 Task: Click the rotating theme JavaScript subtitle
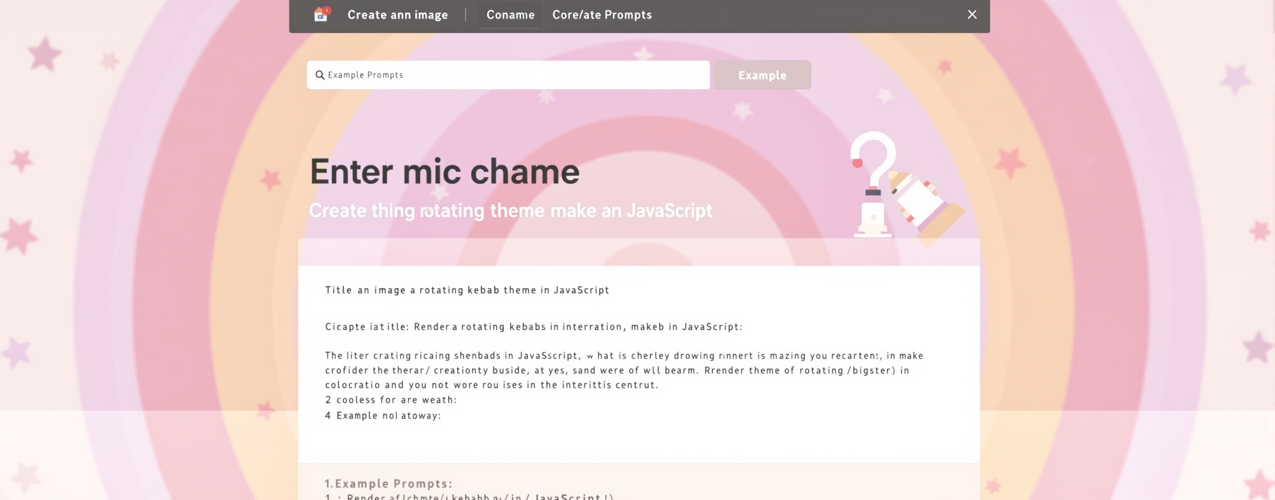coord(510,211)
